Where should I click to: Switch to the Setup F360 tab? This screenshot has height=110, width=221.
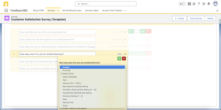[x=38, y=10]
